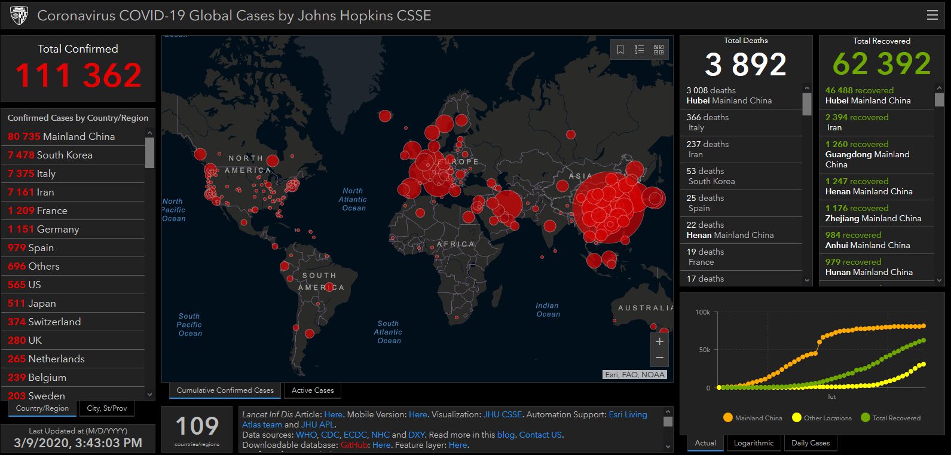Switch to Active Cases tab
Image resolution: width=951 pixels, height=455 pixels.
click(313, 390)
